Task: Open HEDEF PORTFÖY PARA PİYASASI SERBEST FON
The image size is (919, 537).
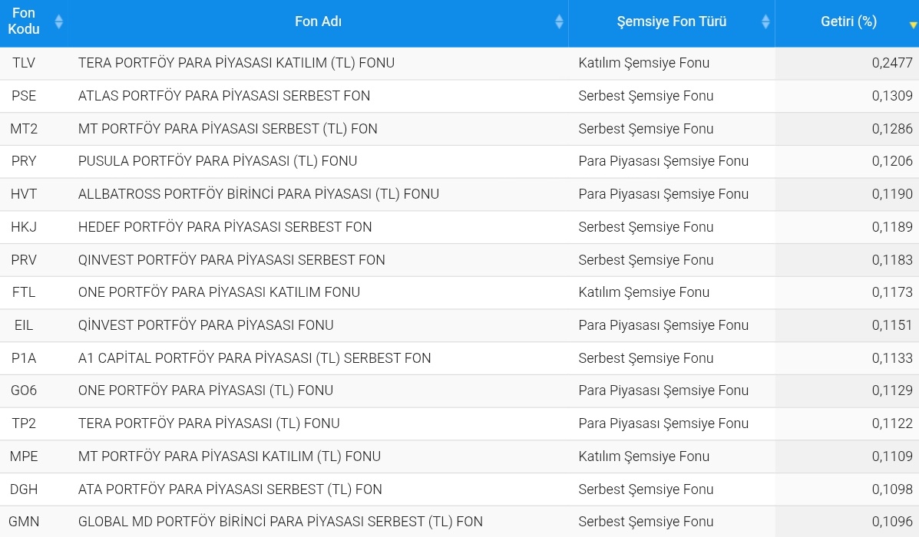Action: pos(225,226)
